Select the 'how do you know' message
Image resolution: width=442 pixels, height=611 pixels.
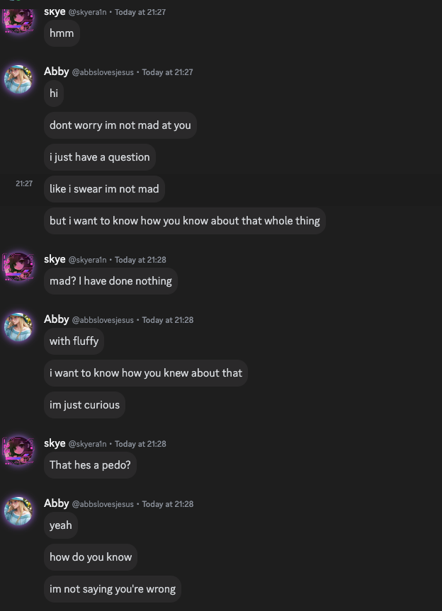pos(91,557)
